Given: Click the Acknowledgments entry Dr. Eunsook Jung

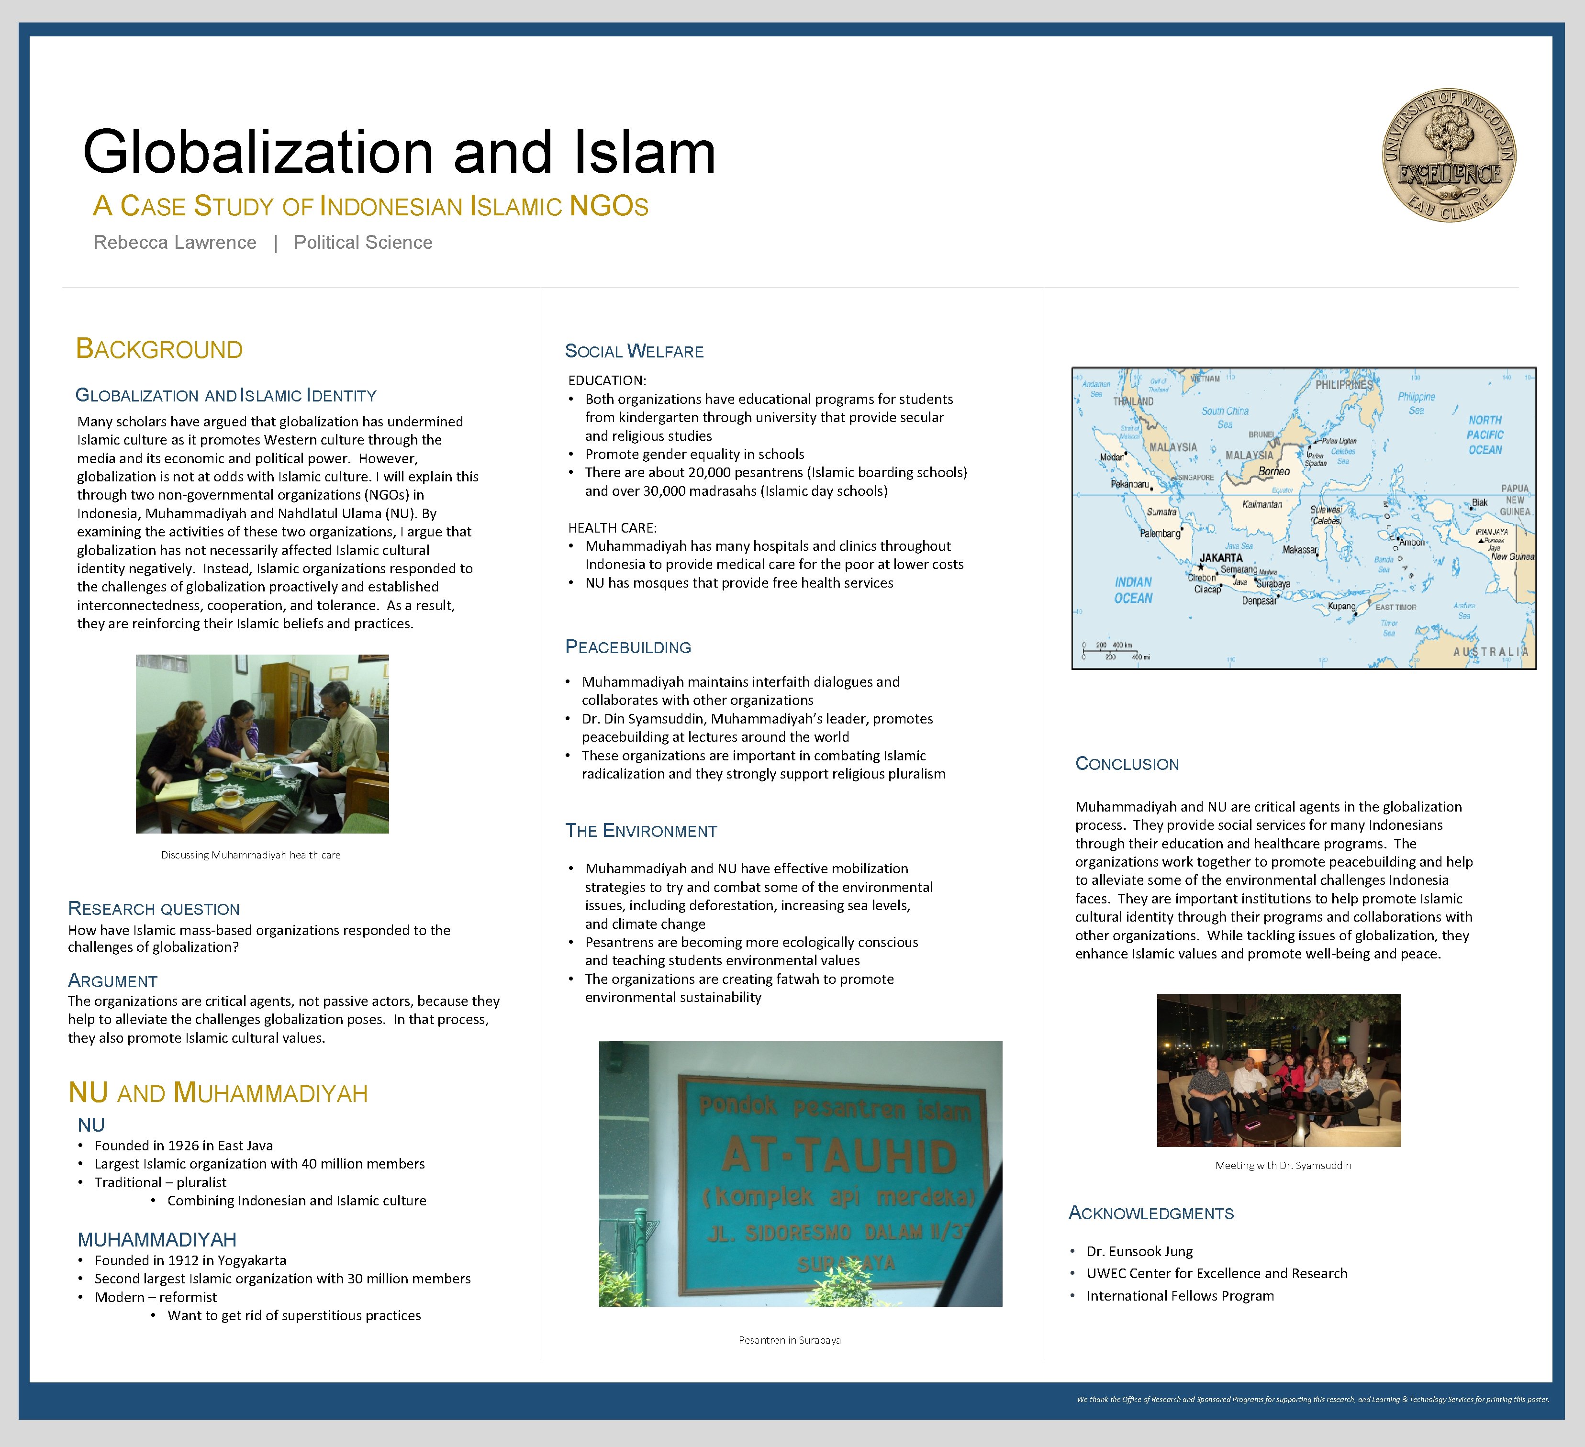Looking at the screenshot, I should [x=1139, y=1251].
